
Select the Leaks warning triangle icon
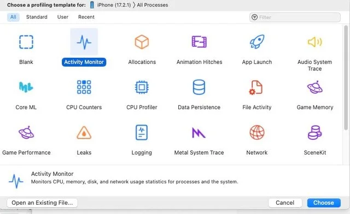[84, 133]
